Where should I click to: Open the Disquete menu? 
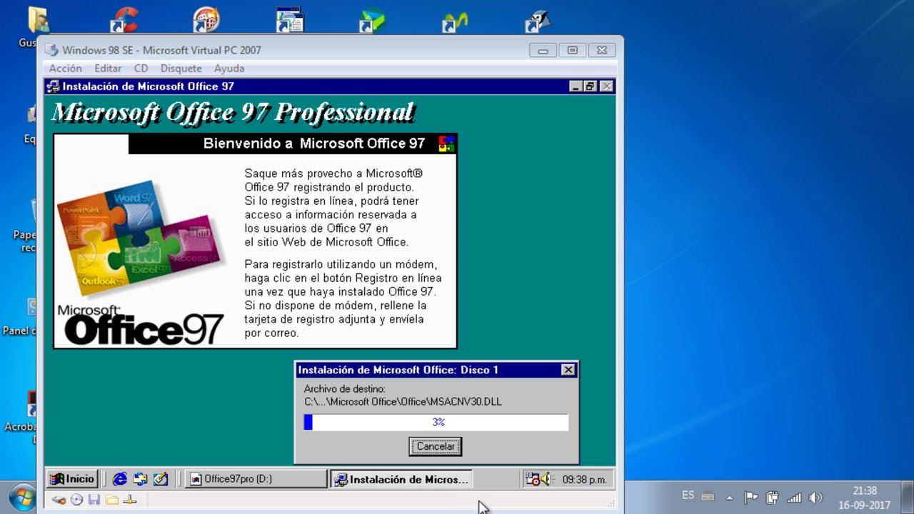point(181,69)
